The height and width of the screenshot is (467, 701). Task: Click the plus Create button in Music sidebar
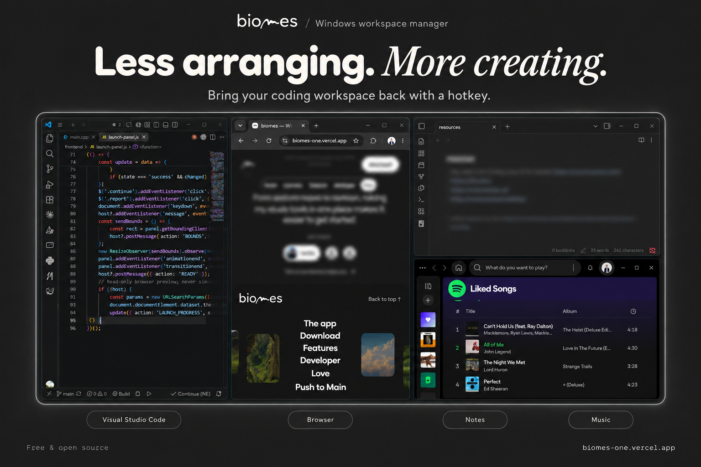[428, 300]
